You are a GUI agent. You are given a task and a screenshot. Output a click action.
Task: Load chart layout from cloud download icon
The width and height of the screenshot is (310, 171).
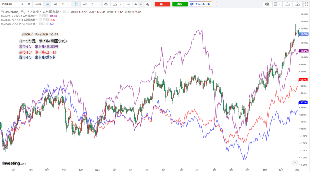pyautogui.click(x=288, y=4)
